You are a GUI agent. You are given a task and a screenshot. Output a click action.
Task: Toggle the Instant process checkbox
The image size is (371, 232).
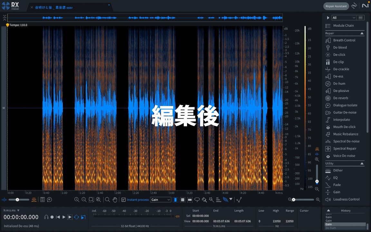[x=124, y=200]
